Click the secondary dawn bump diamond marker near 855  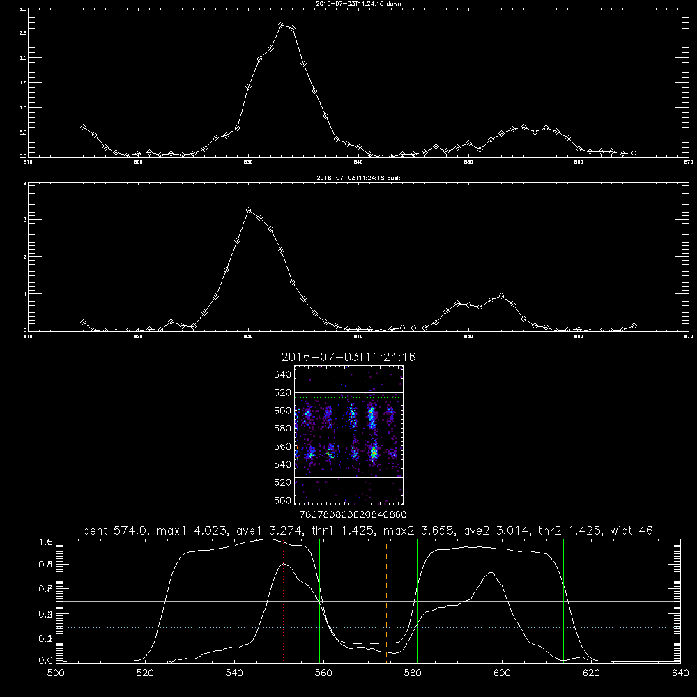(x=523, y=127)
